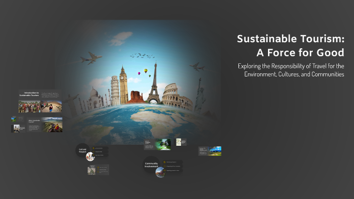
Task: Open the slide with the mountain lake photo
Action: 210,151
